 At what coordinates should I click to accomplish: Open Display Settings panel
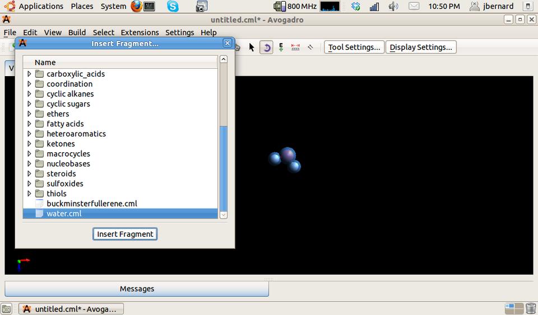(x=421, y=47)
